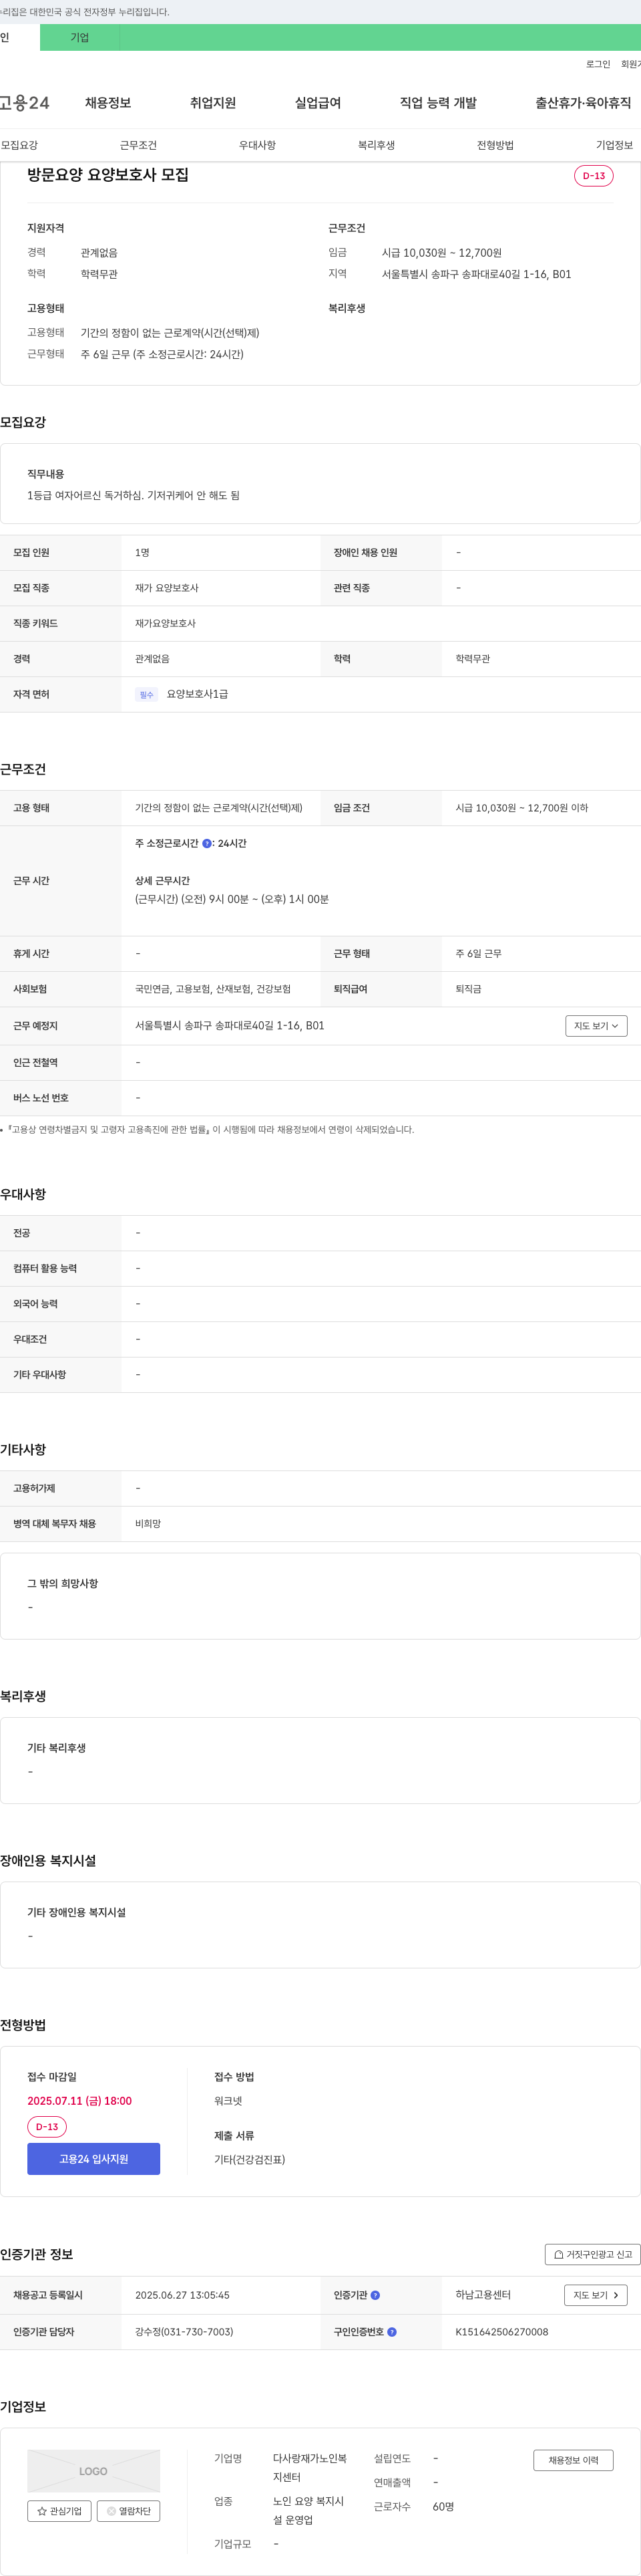Image resolution: width=641 pixels, height=2576 pixels.
Task: Click the contact 강수정(031-730-7003)
Action: tap(185, 2332)
